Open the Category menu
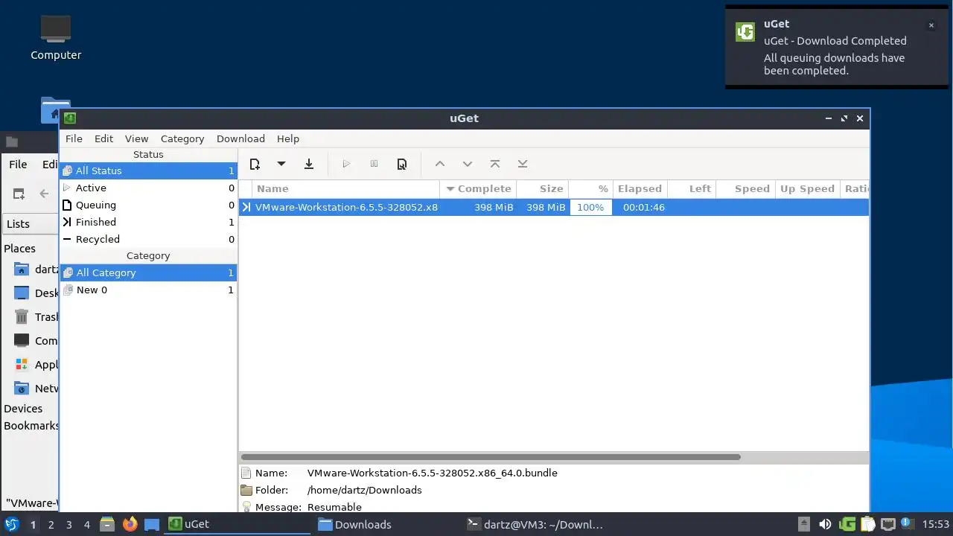 [x=182, y=138]
